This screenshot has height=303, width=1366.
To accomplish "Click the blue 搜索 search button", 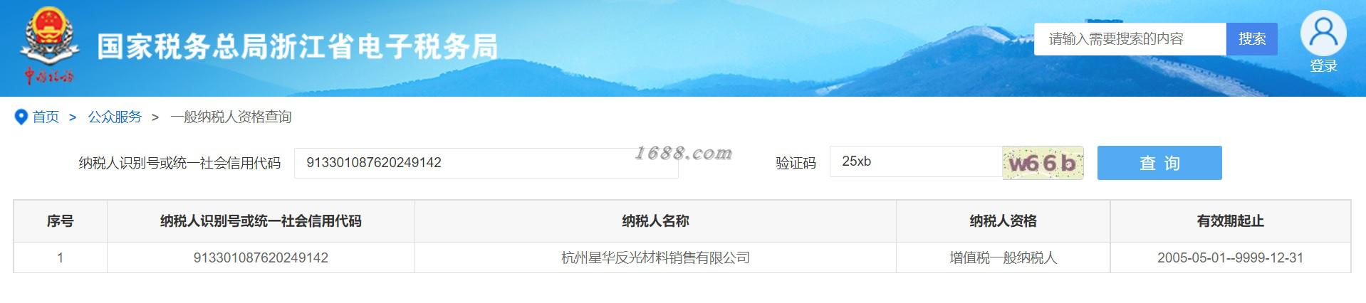I will pos(1251,39).
